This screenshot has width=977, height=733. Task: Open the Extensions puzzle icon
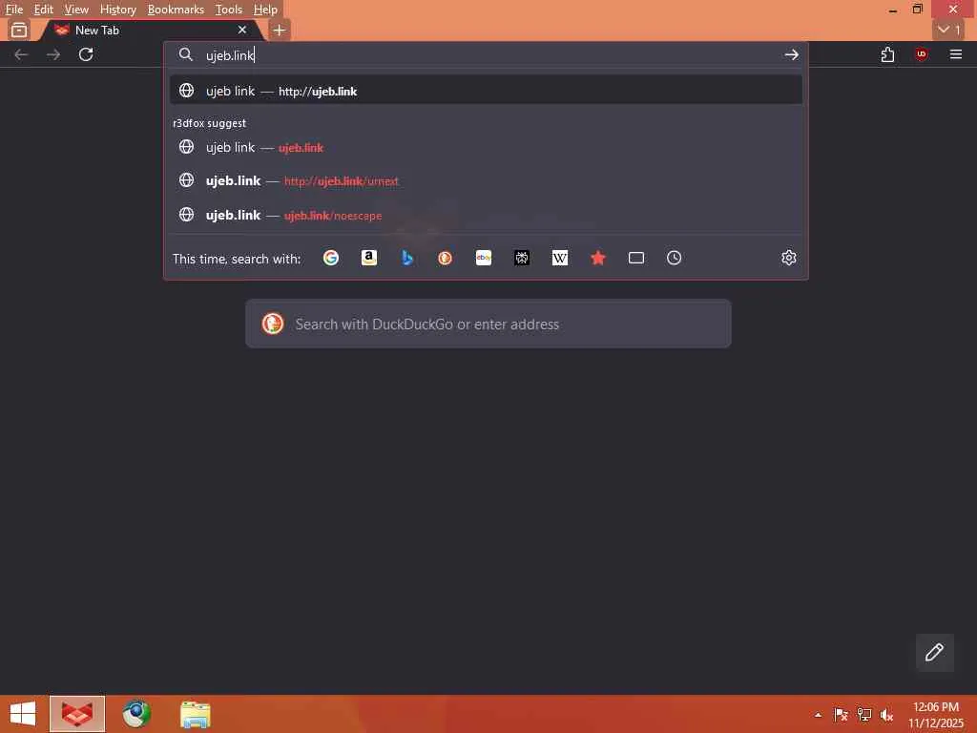pos(887,54)
